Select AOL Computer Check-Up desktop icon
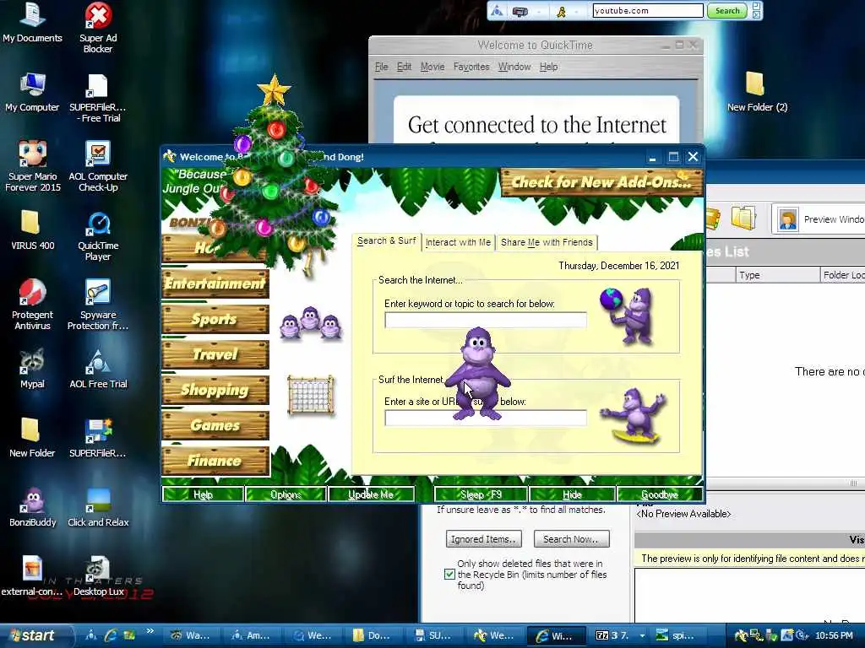Screen dimensions: 865x648 point(98,166)
